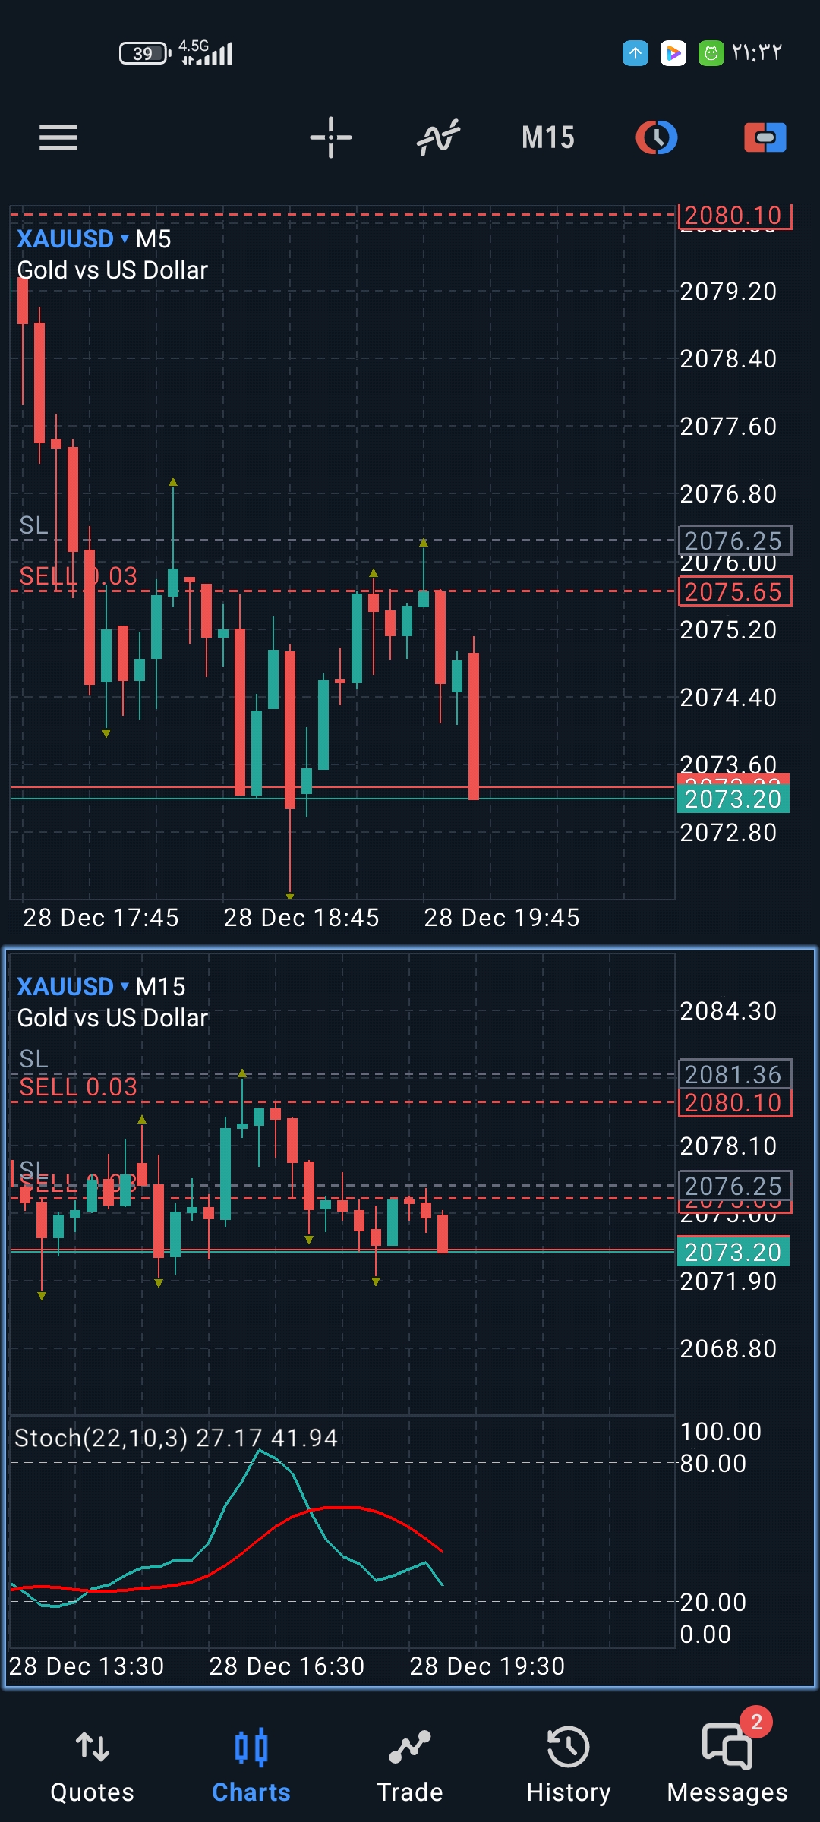
Task: Open the indicators list icon
Action: [x=439, y=137]
